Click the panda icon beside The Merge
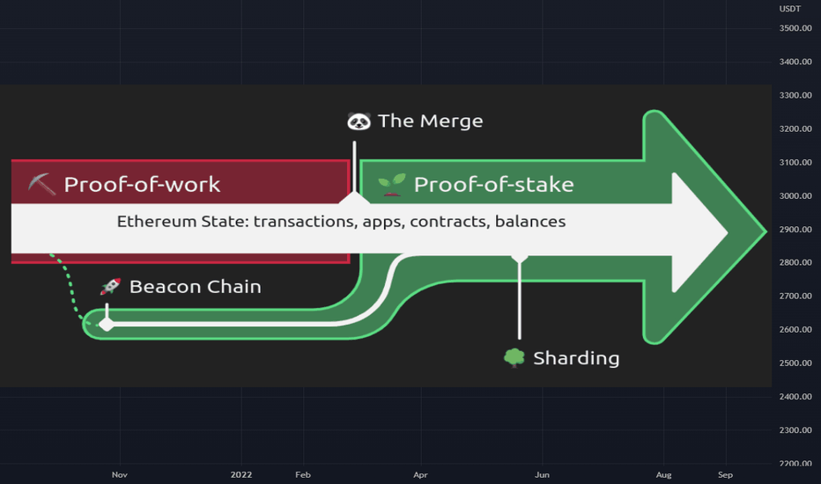The image size is (821, 484). coord(359,121)
